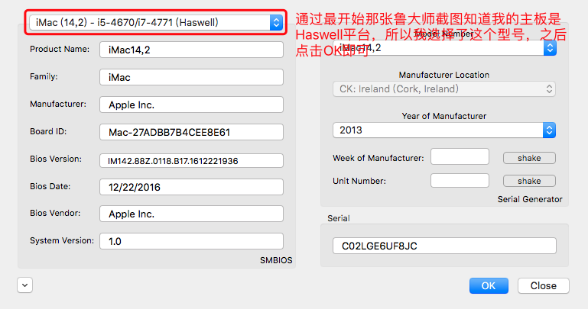
Task: Click the Board ID field
Action: click(191, 132)
